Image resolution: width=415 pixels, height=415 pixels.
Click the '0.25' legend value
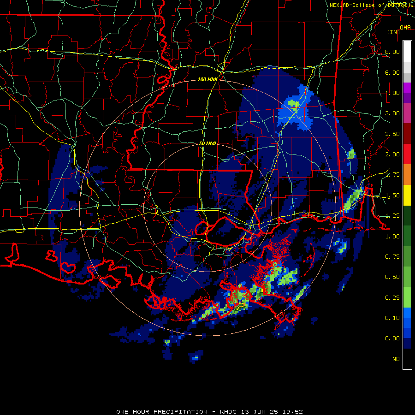(392, 298)
